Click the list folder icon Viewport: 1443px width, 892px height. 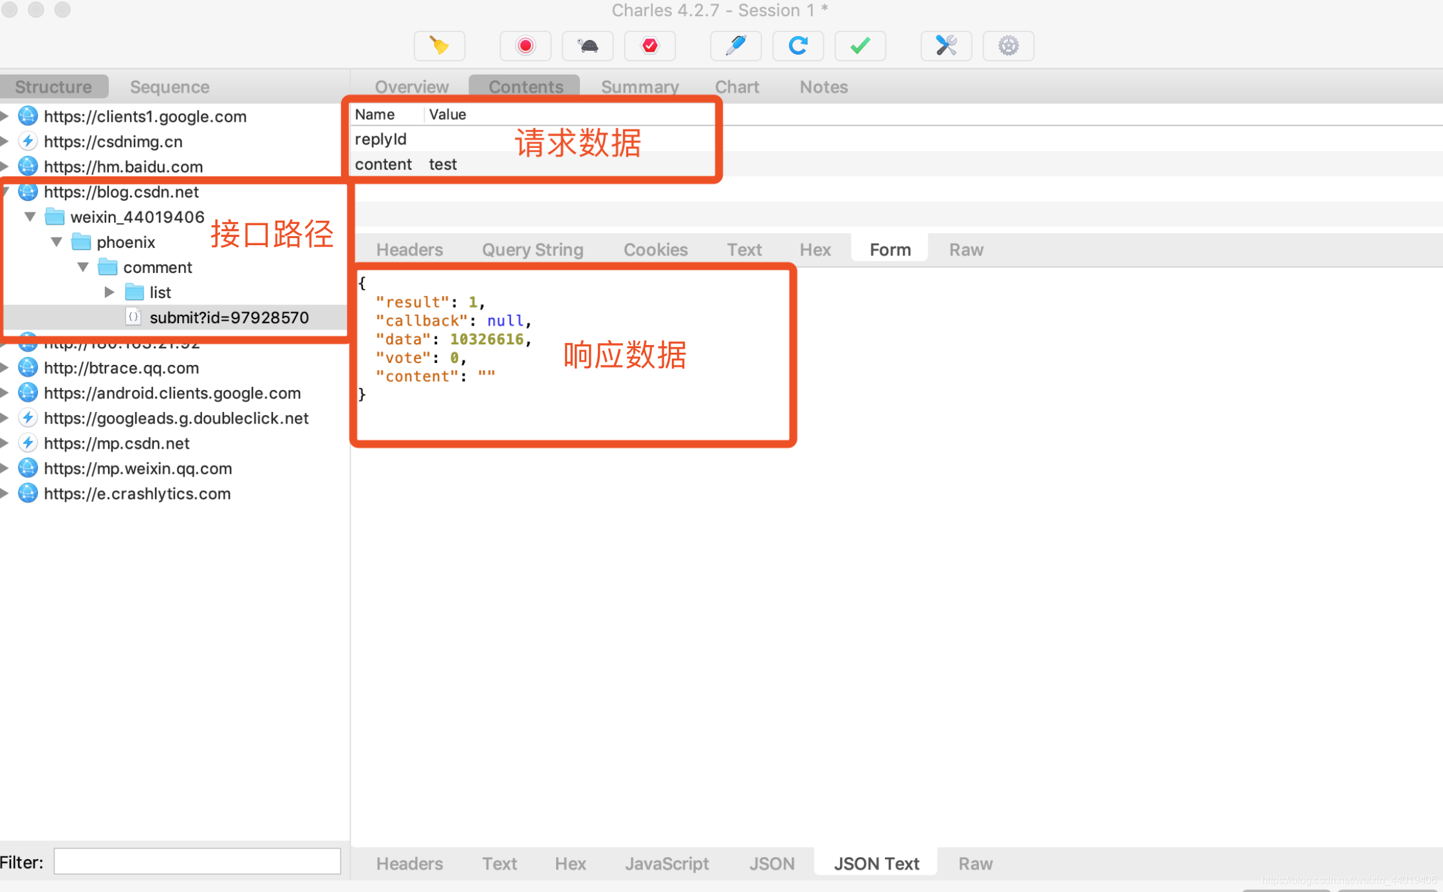click(134, 292)
